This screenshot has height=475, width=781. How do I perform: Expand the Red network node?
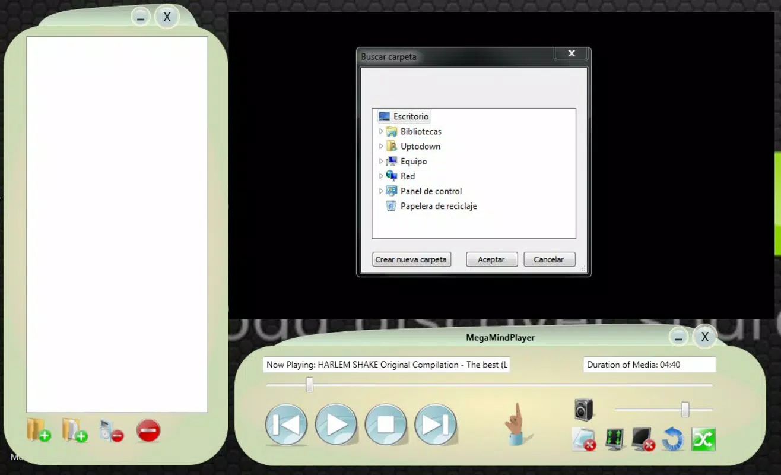click(x=381, y=176)
